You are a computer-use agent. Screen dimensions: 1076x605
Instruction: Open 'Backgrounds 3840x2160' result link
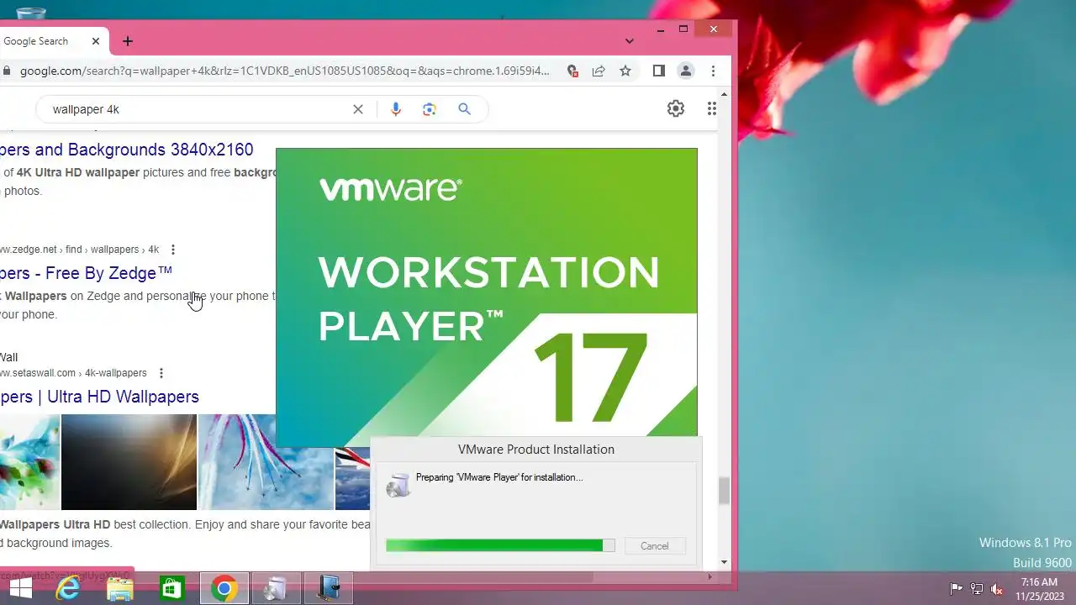click(x=126, y=150)
